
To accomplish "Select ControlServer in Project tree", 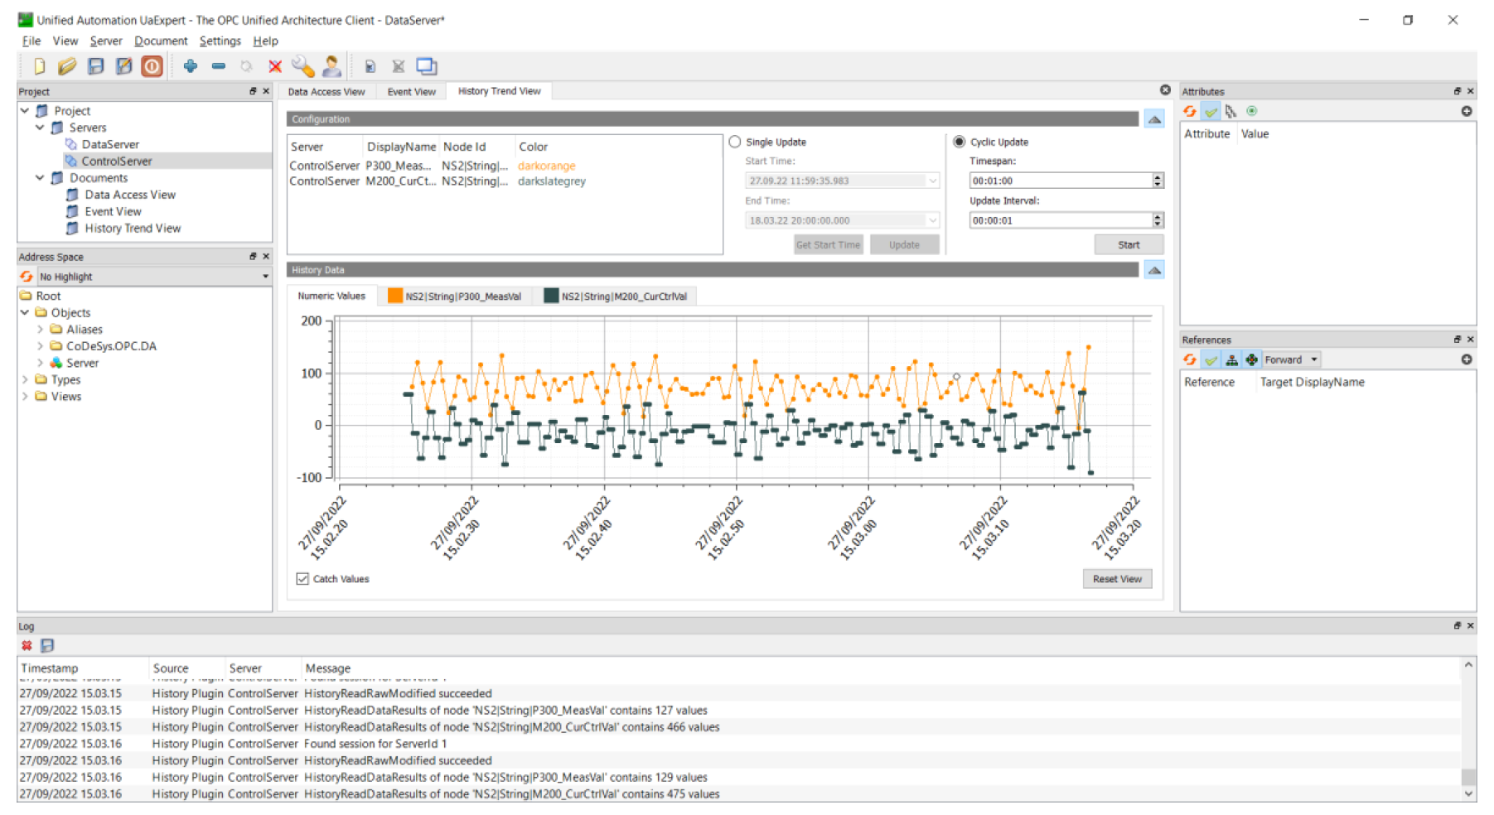I will pyautogui.click(x=116, y=161).
